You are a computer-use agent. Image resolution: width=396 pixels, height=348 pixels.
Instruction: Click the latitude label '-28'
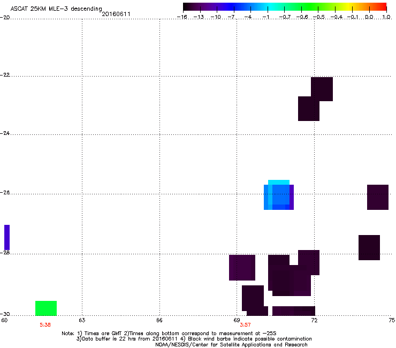point(5,253)
